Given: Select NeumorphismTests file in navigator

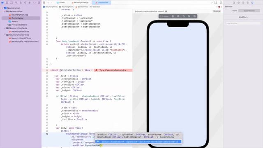Looking at the screenshot, I should pos(20,32).
